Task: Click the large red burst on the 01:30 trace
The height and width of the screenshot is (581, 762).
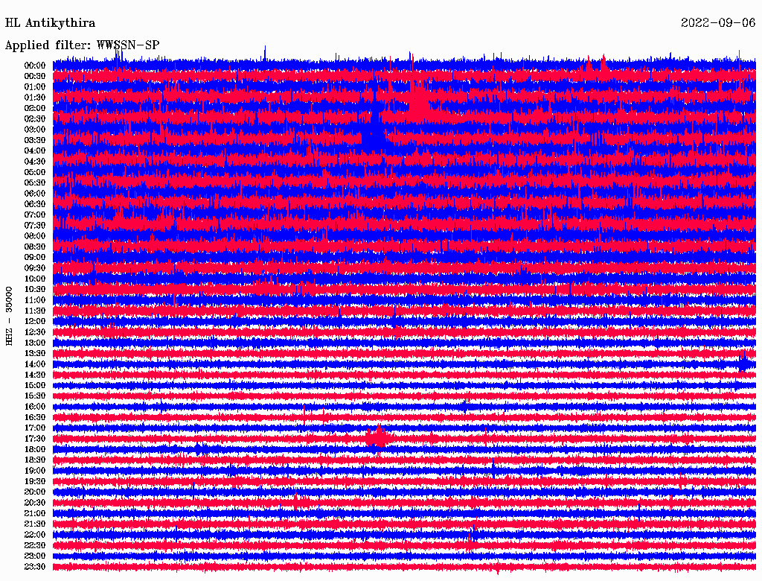Action: [x=418, y=99]
